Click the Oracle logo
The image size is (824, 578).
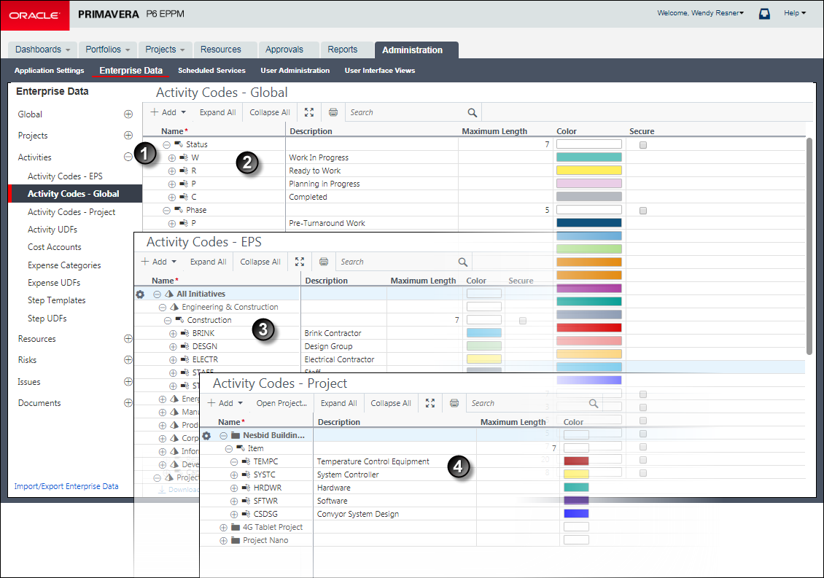point(35,15)
